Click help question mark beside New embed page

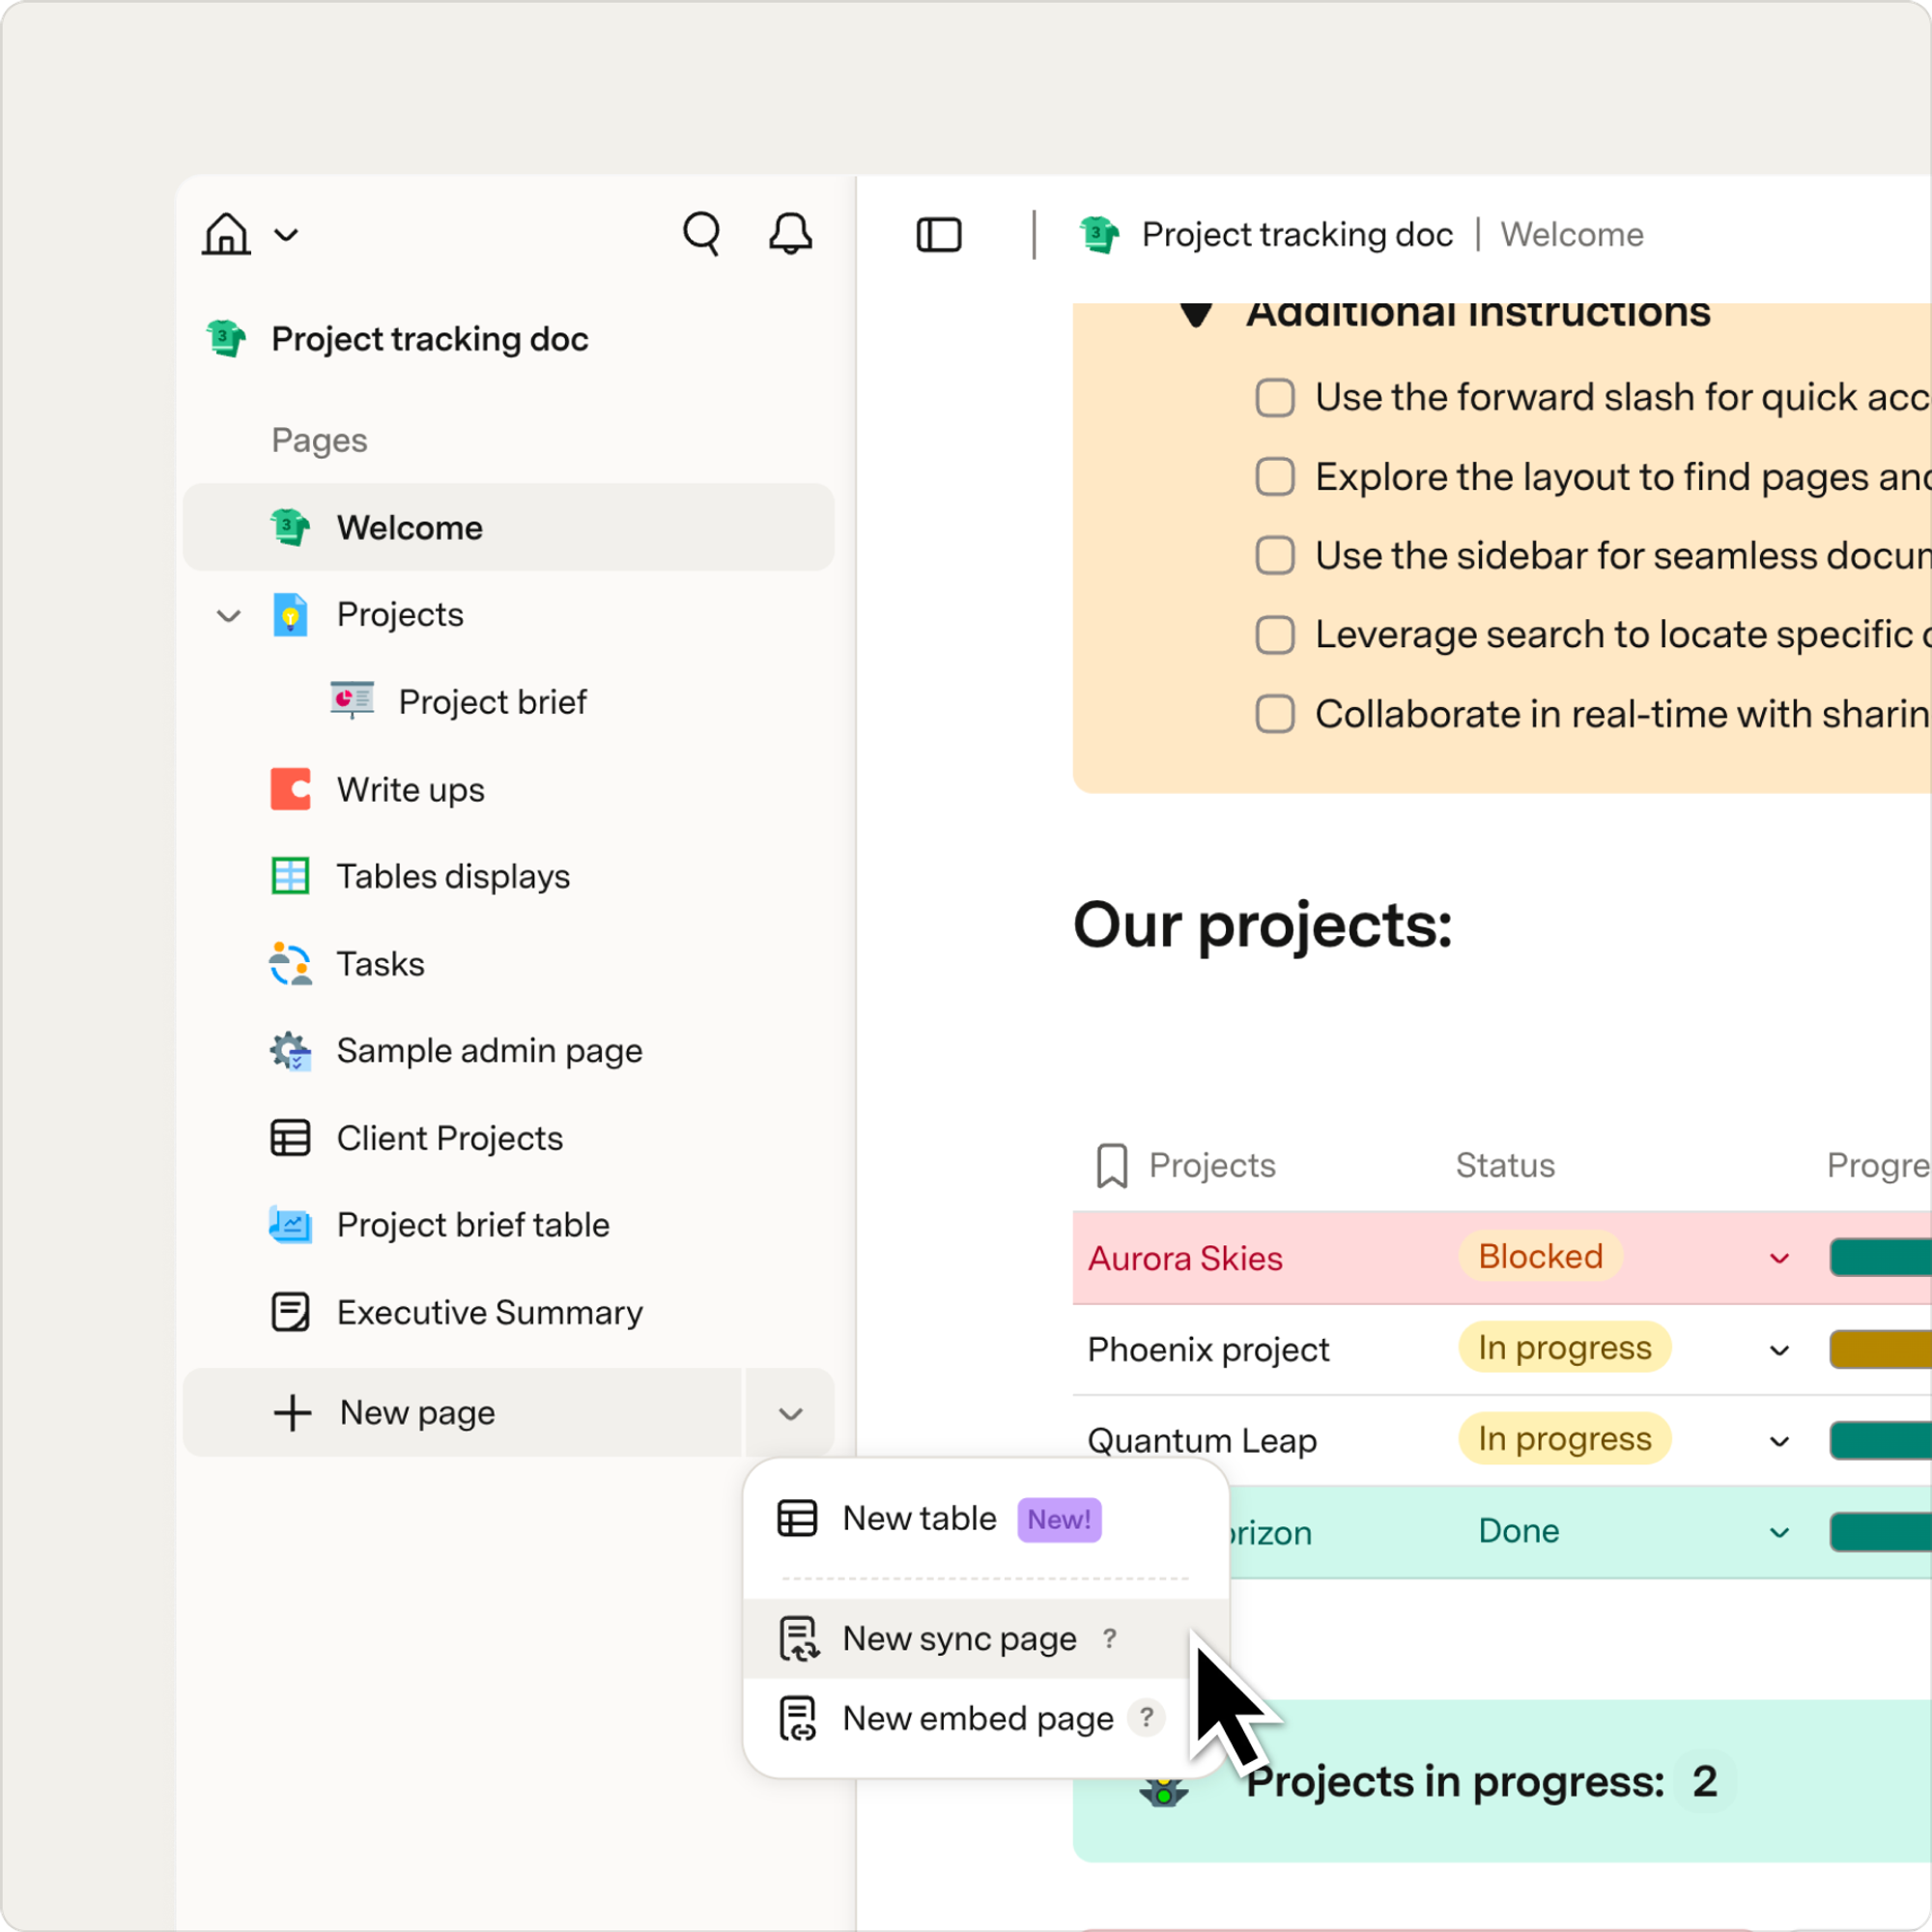click(x=1146, y=1718)
